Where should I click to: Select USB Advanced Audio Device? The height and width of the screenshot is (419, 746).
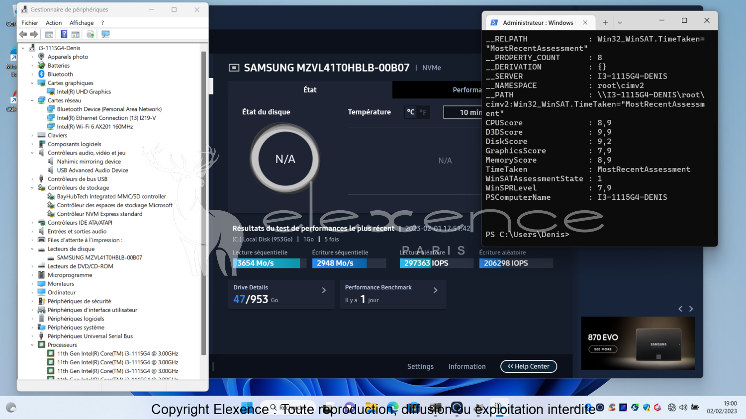(x=93, y=170)
